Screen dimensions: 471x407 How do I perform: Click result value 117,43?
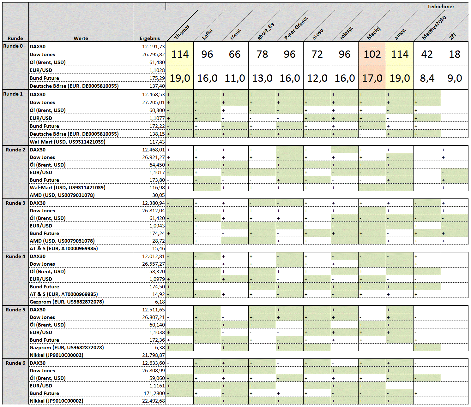157,142
